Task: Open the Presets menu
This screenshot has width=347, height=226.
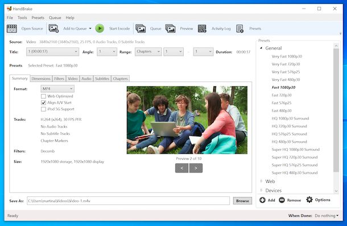Action: pyautogui.click(x=38, y=18)
